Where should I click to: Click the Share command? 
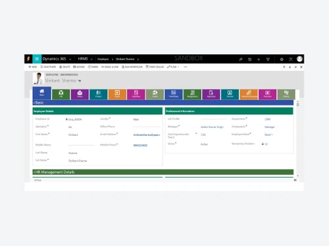click(93, 67)
